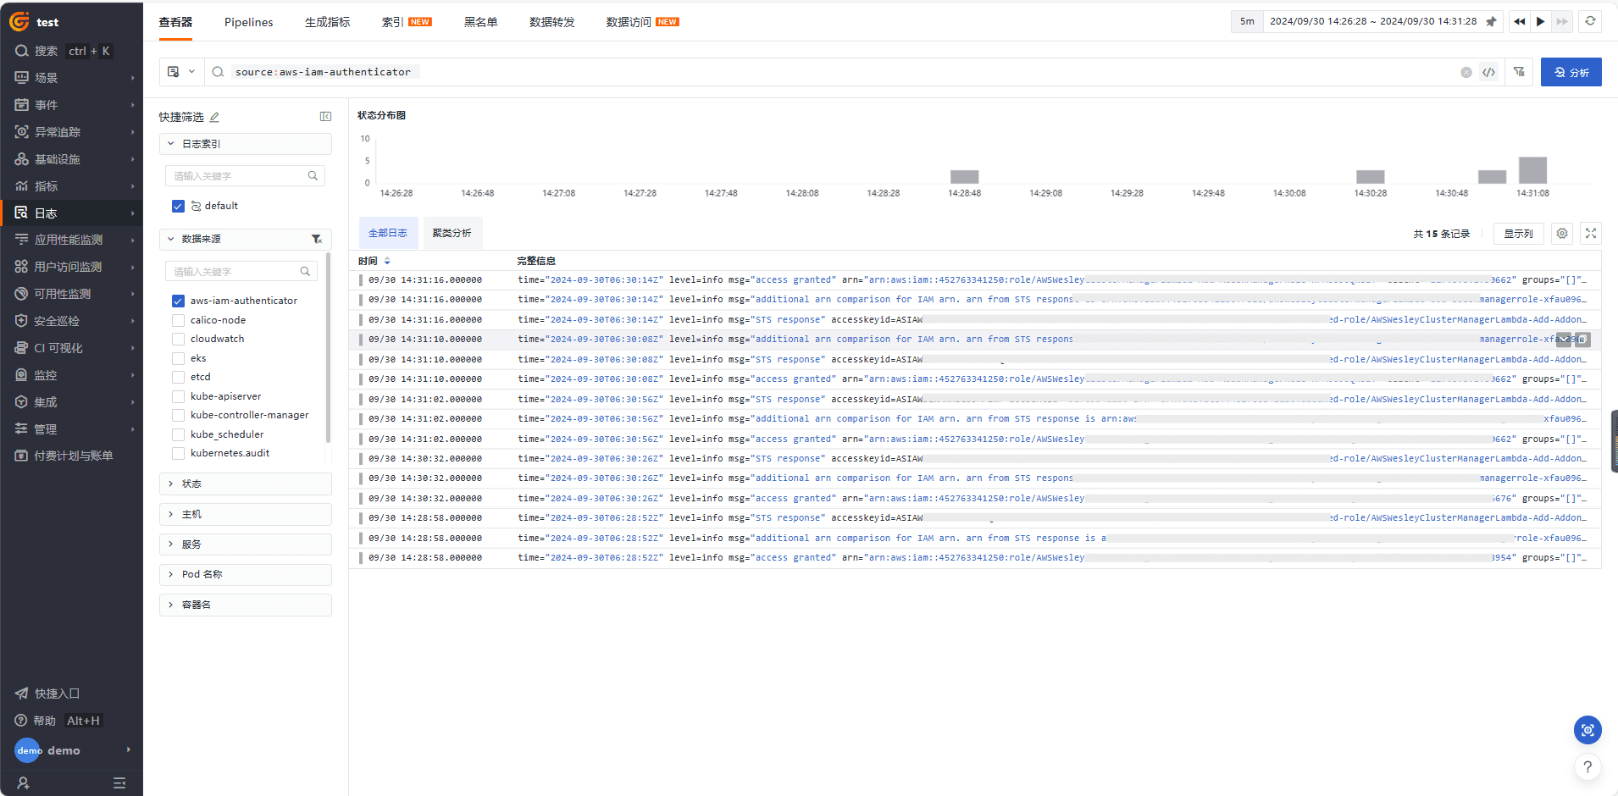
Task: Click the floating screenshot helper icon
Action: click(1587, 729)
